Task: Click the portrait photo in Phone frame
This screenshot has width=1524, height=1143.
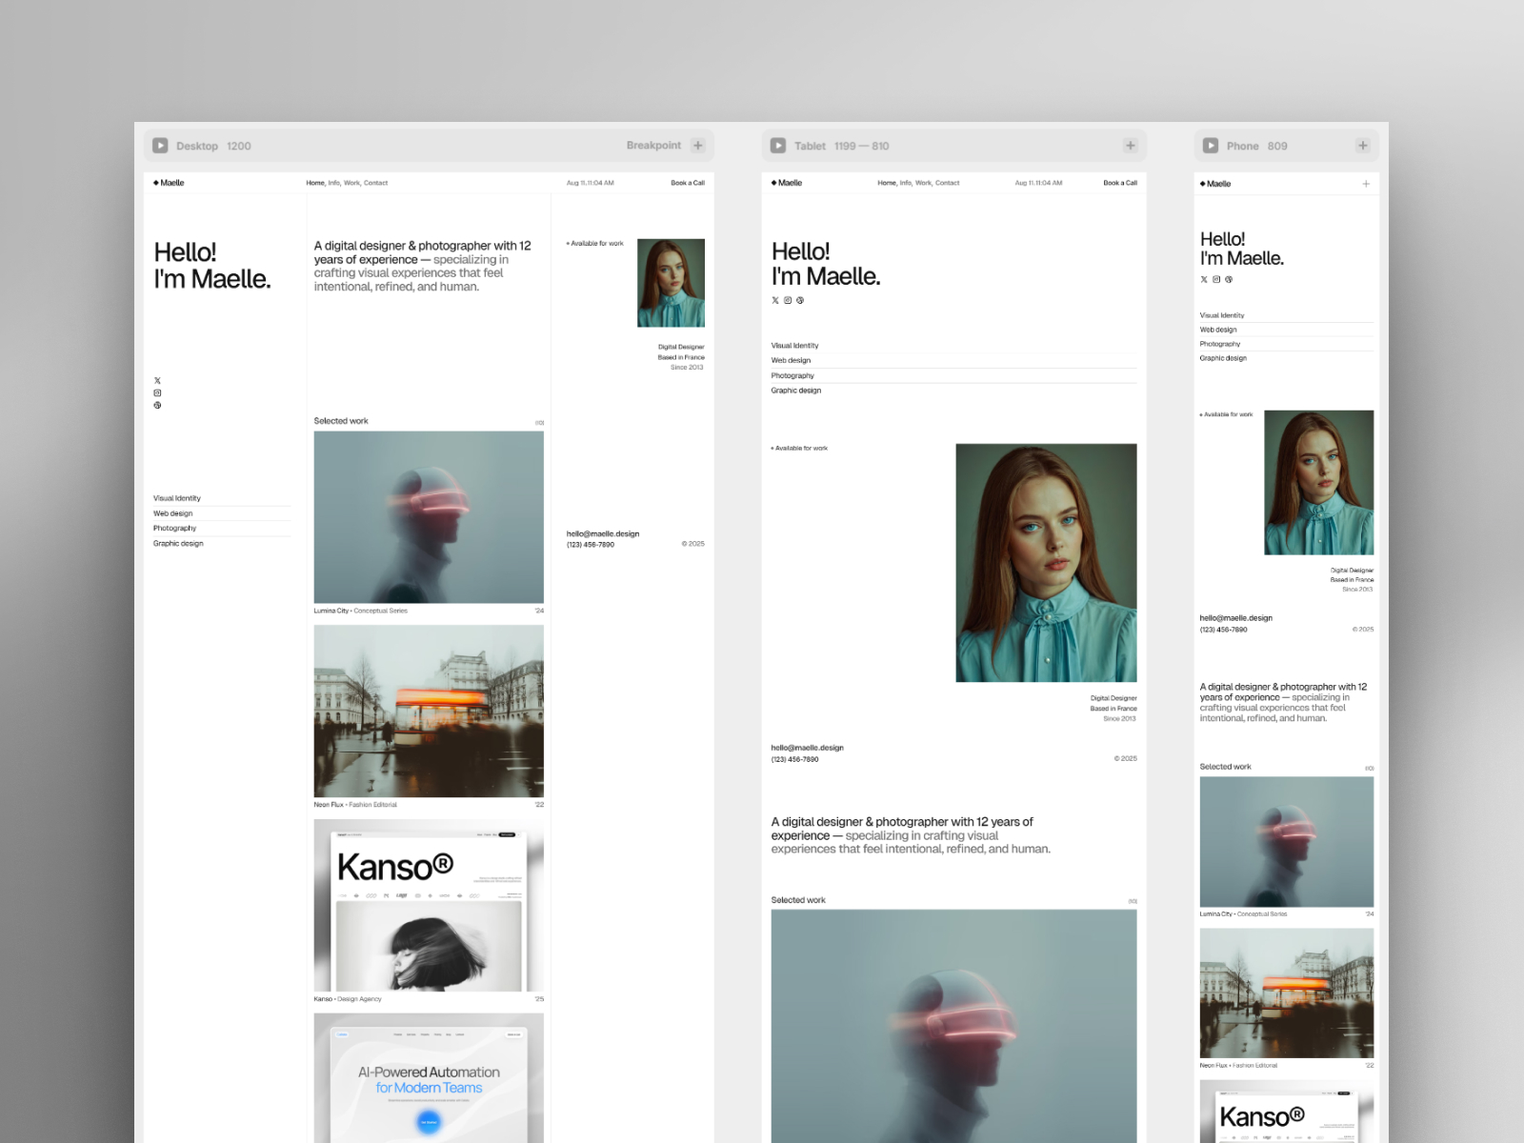Action: [1319, 483]
